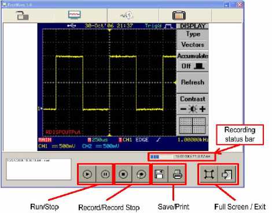
Task: Increase Contrast with plus button
Action: [203, 109]
